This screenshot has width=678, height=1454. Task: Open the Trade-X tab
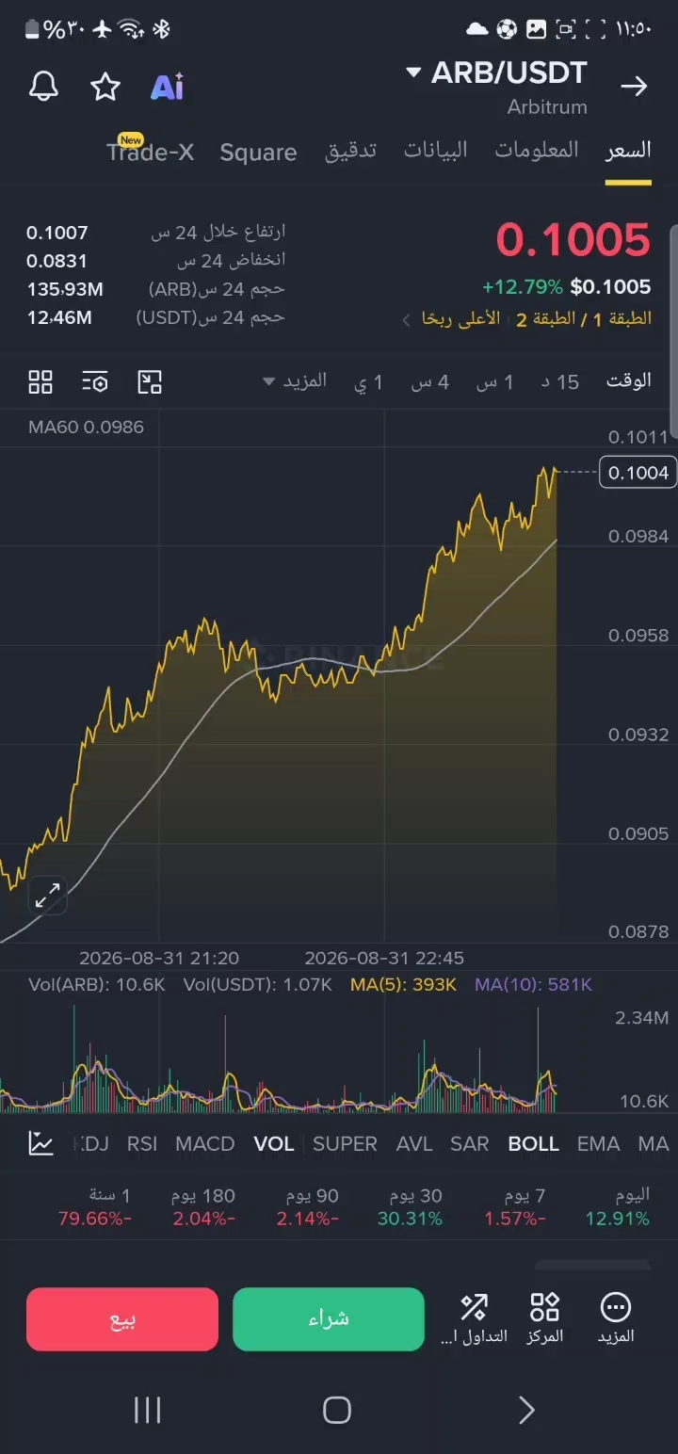151,153
